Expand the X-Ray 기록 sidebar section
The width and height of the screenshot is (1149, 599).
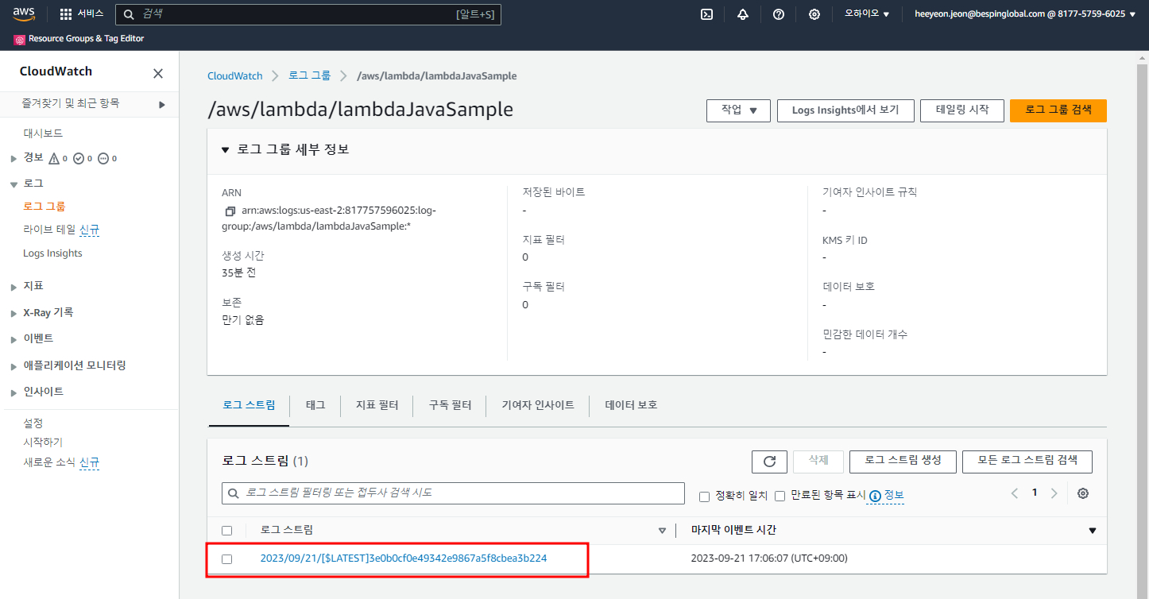click(14, 314)
